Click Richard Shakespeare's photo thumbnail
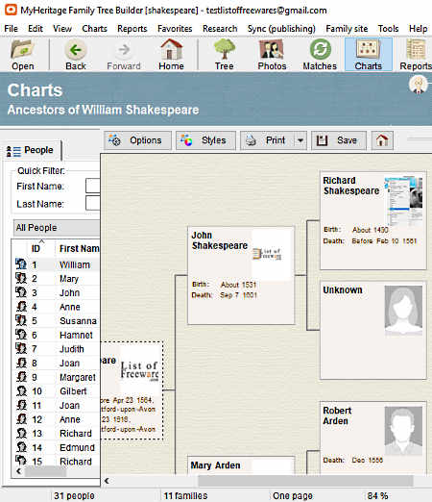 403,200
